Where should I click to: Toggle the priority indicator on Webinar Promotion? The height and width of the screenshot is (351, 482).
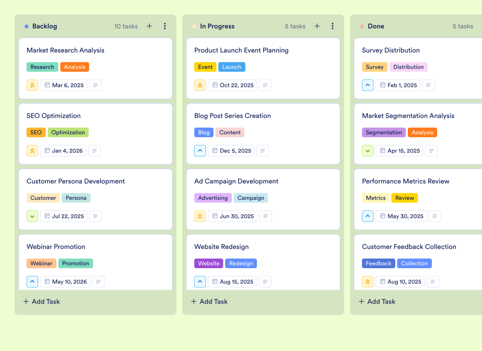(x=32, y=281)
